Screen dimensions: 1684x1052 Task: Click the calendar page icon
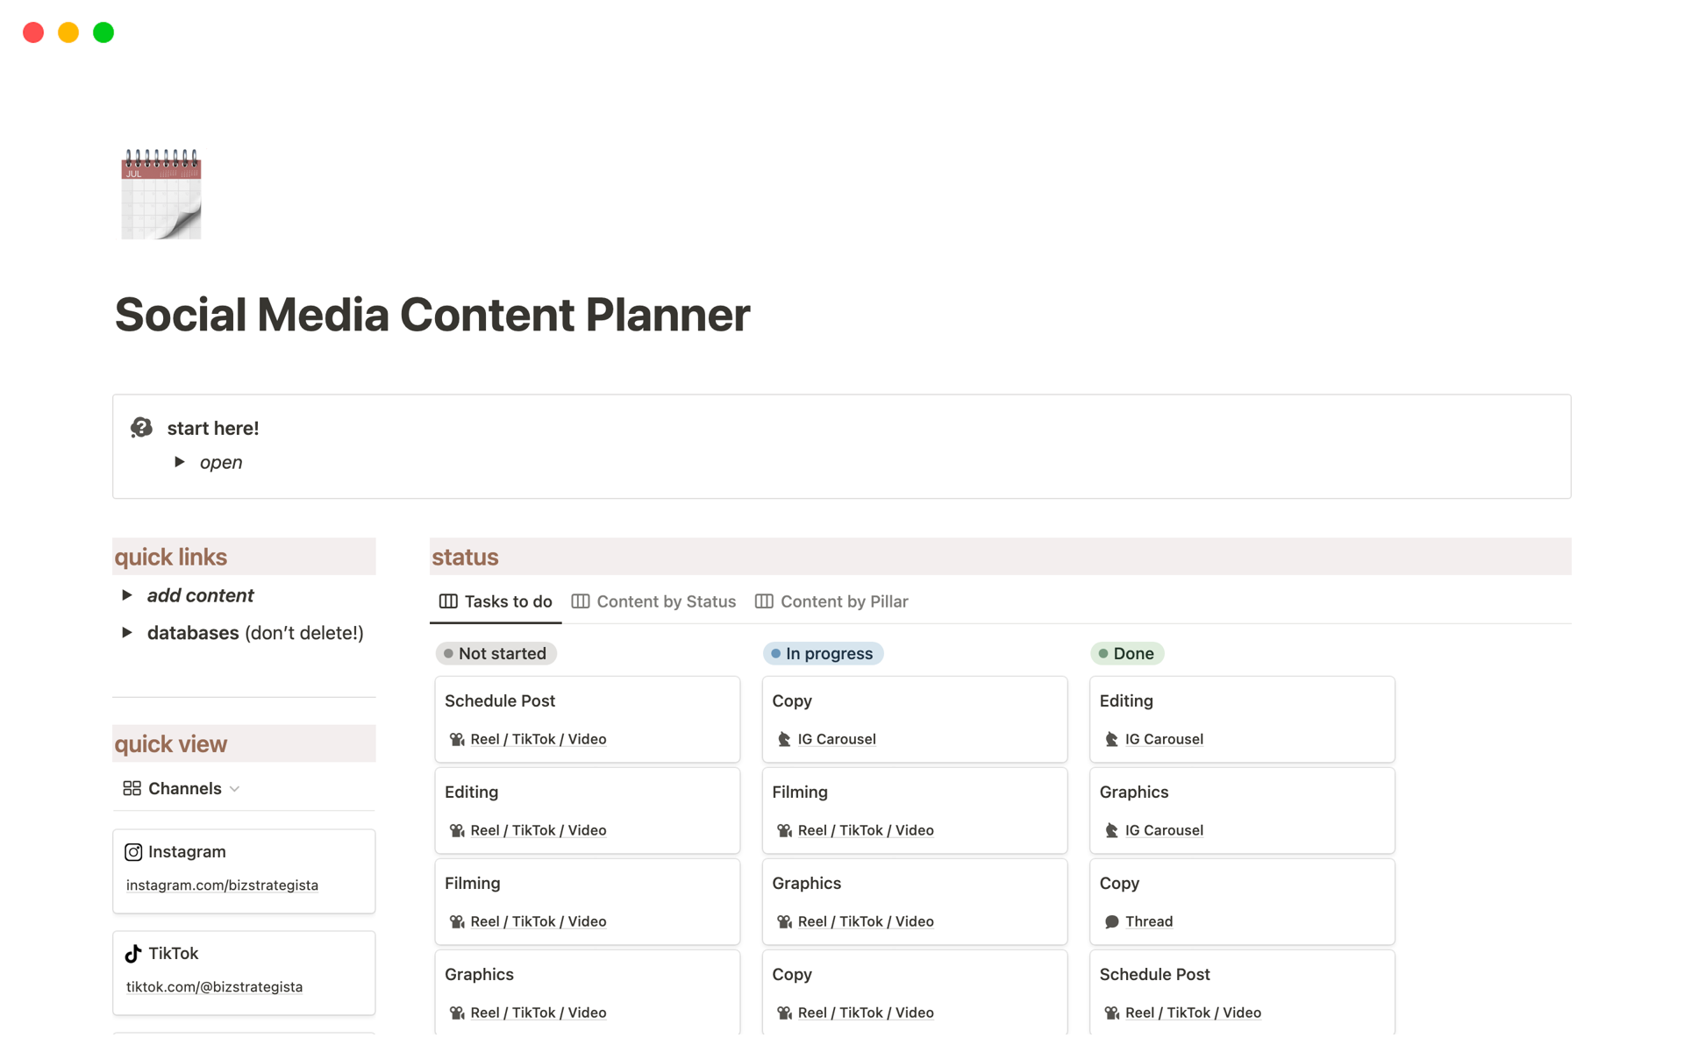pyautogui.click(x=161, y=194)
